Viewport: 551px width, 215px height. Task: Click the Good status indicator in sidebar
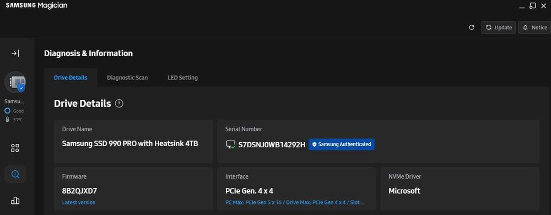point(14,111)
